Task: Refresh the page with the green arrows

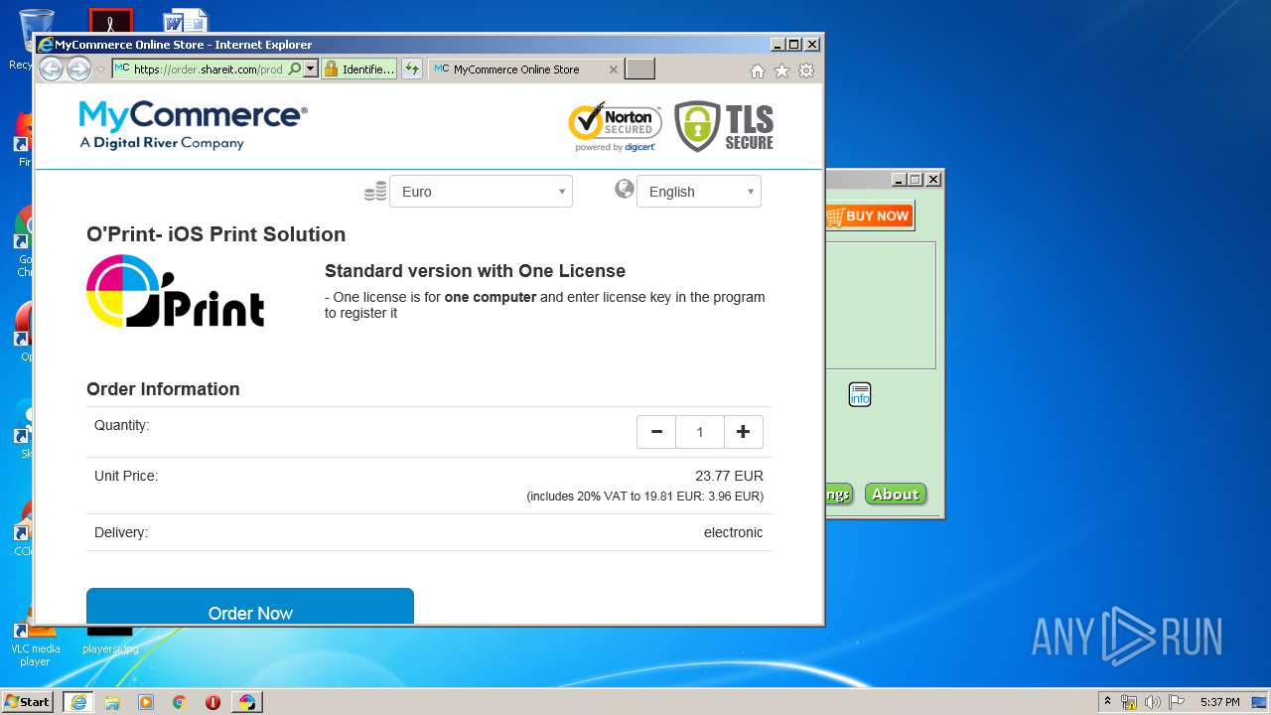Action: click(x=411, y=69)
